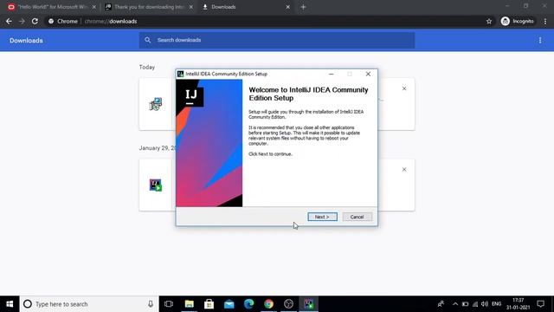Viewport: 554px width, 312px height.
Task: Reload the downloads page
Action: [35, 21]
